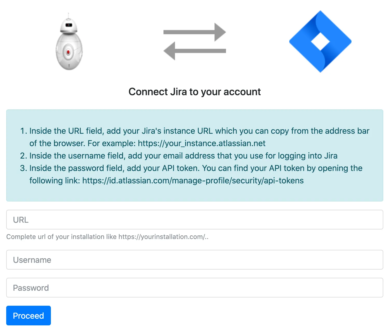This screenshot has width=390, height=329.
Task: Click the robot's head with antenna
Action: (68, 24)
